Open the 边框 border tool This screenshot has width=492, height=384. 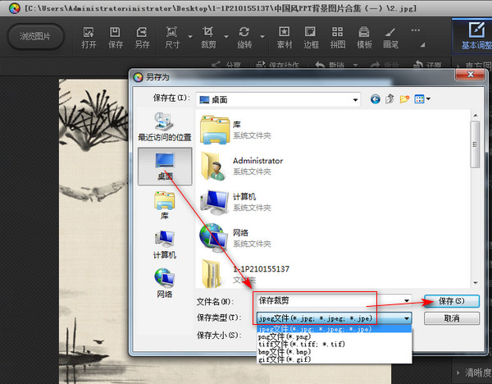click(x=311, y=38)
